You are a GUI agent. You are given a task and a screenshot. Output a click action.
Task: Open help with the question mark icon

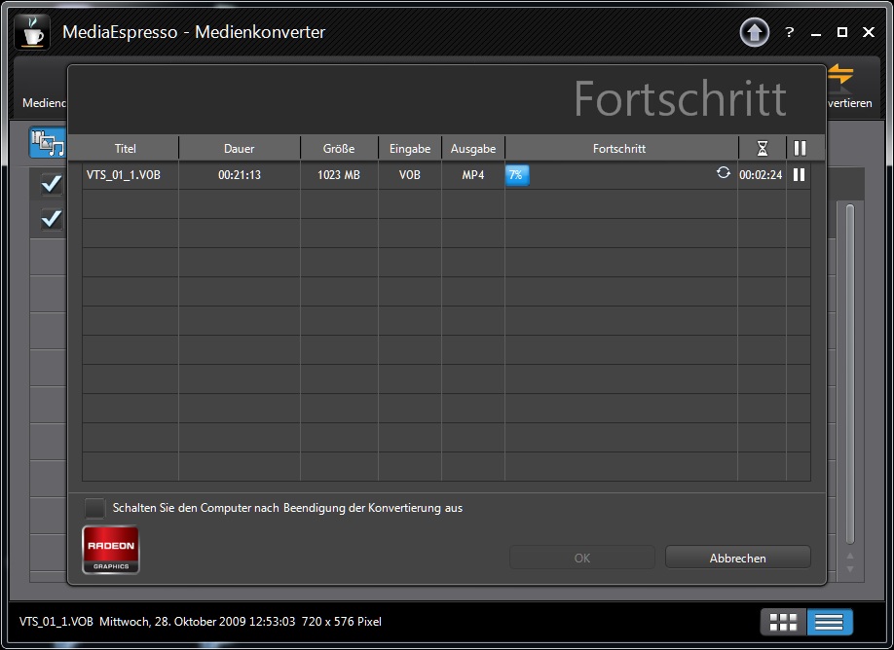click(x=789, y=32)
